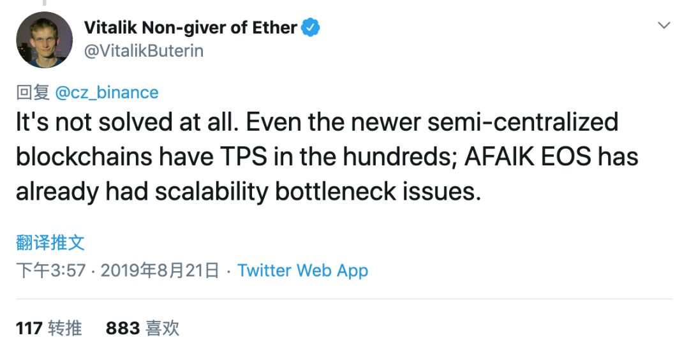Click the tweet's first line of text
689x340 pixels.
click(x=316, y=122)
